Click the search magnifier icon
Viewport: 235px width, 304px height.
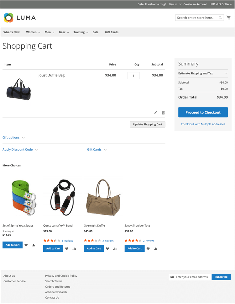(220, 18)
